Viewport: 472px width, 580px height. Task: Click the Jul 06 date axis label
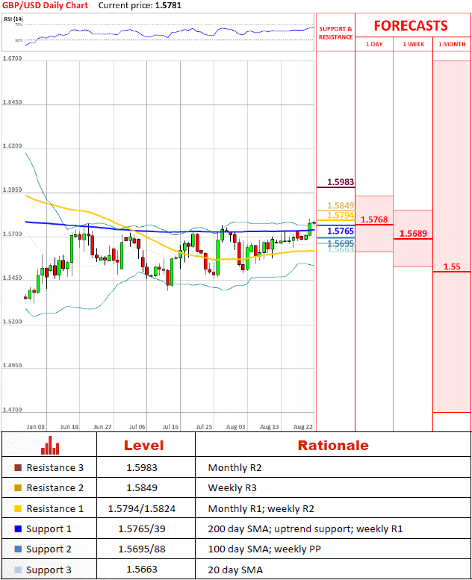137,427
